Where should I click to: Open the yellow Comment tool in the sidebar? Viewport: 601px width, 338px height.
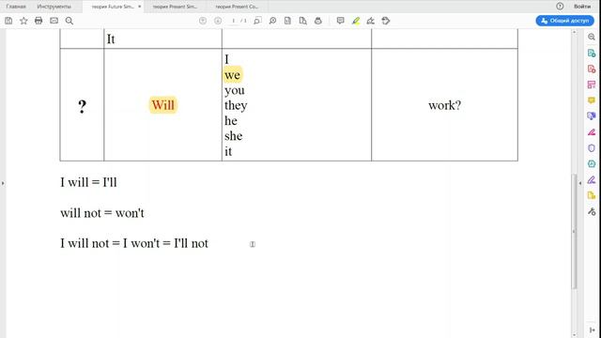tap(592, 100)
